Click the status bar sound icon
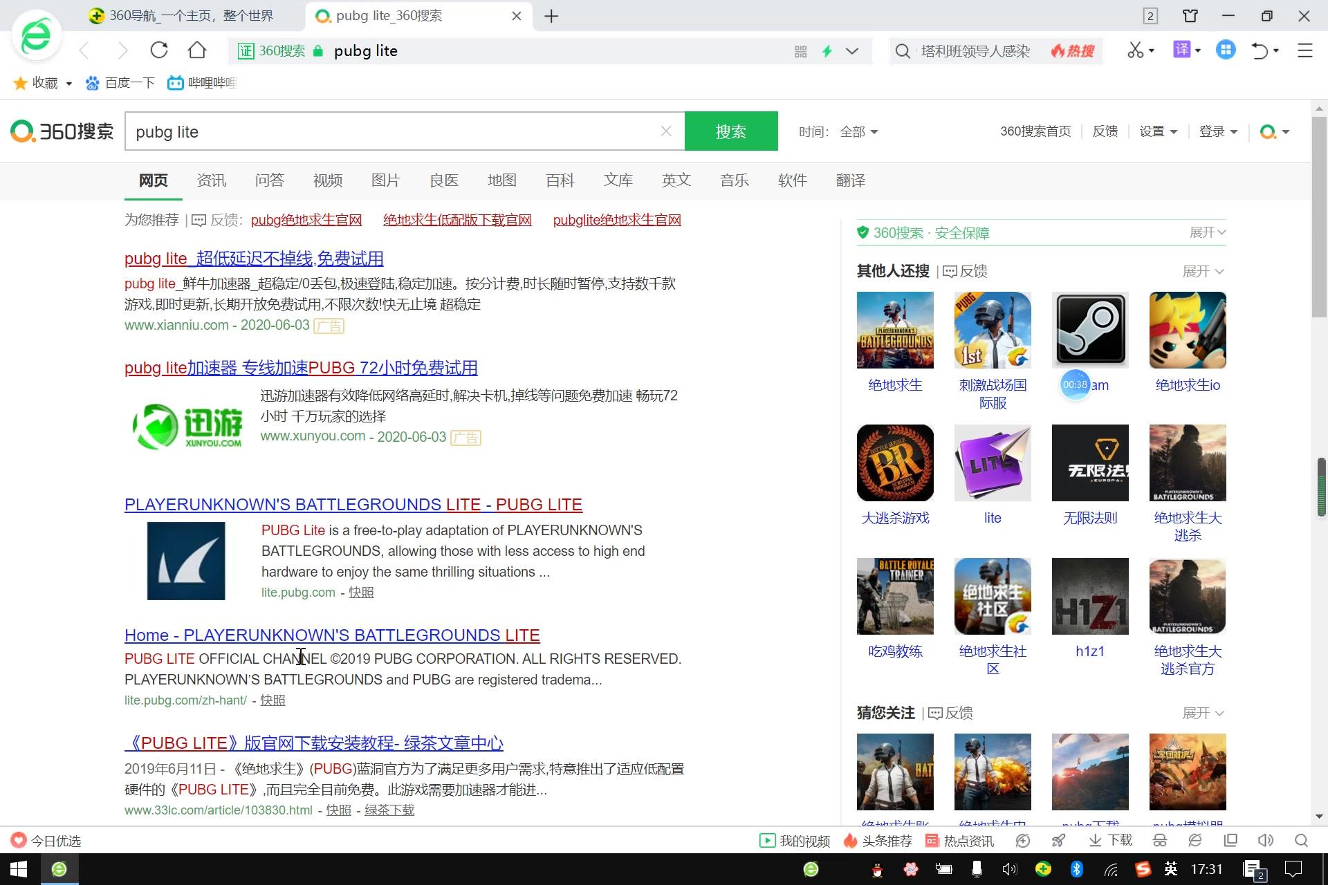1328x885 pixels. pyautogui.click(x=1265, y=841)
